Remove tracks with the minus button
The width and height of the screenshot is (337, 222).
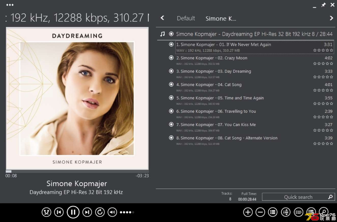[x=260, y=212]
